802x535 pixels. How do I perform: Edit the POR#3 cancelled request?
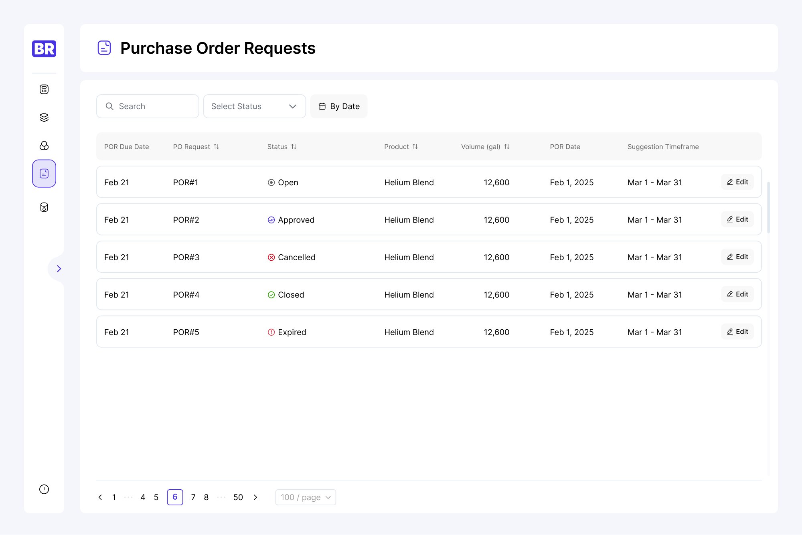[x=737, y=257]
